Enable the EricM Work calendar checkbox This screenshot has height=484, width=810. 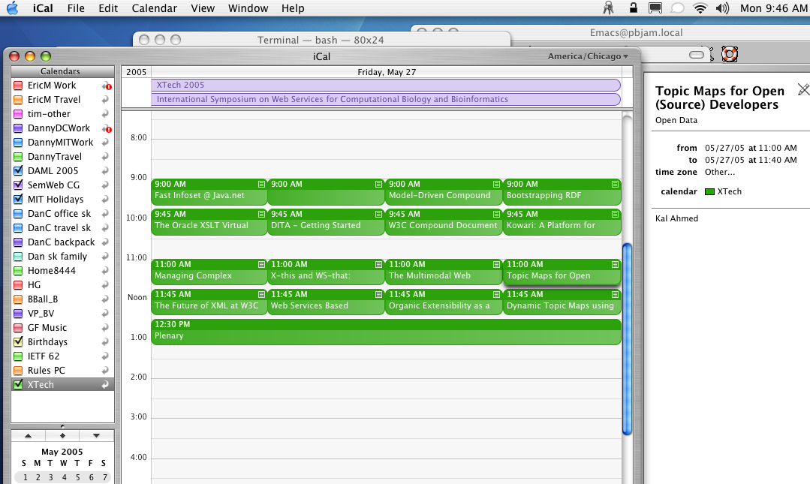click(18, 86)
